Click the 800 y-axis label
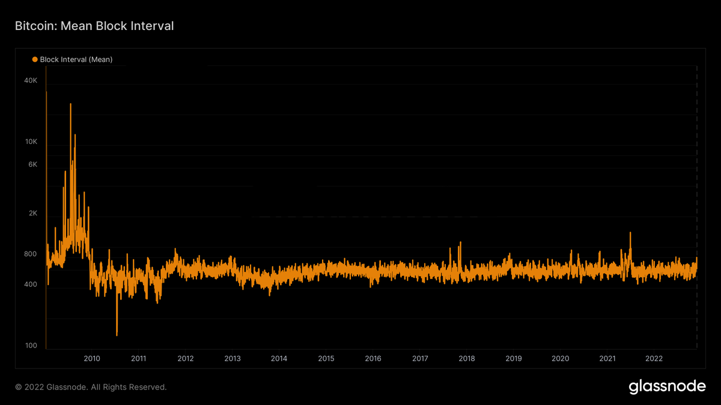This screenshot has width=721, height=405. click(x=31, y=254)
